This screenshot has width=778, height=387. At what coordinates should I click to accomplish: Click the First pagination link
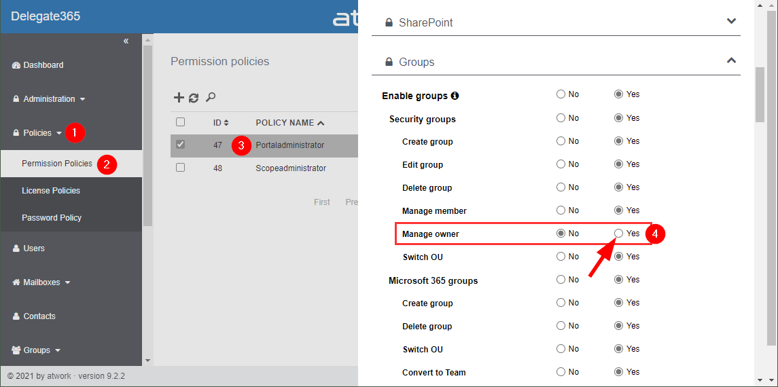point(322,202)
